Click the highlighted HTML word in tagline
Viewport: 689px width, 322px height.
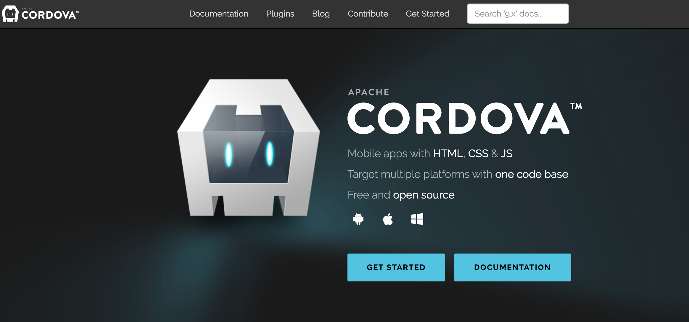tap(448, 154)
